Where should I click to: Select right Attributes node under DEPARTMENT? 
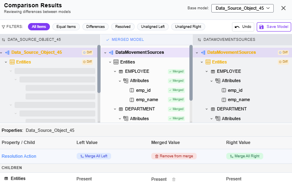click(x=231, y=119)
